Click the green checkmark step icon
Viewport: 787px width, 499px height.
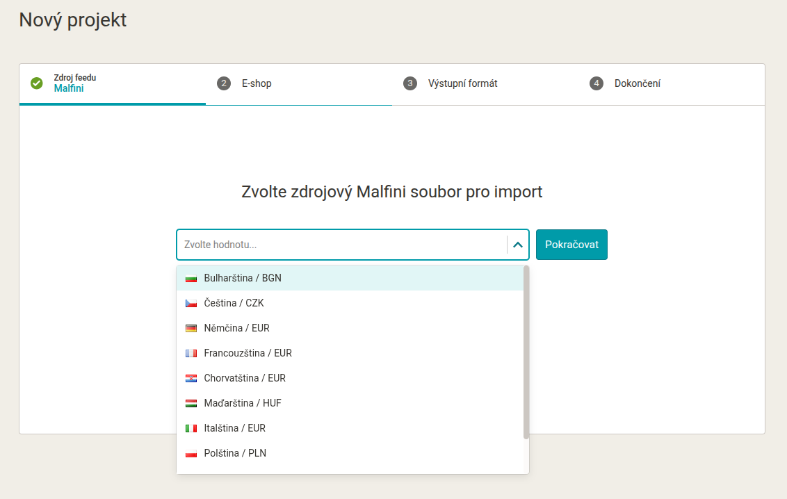pyautogui.click(x=37, y=83)
